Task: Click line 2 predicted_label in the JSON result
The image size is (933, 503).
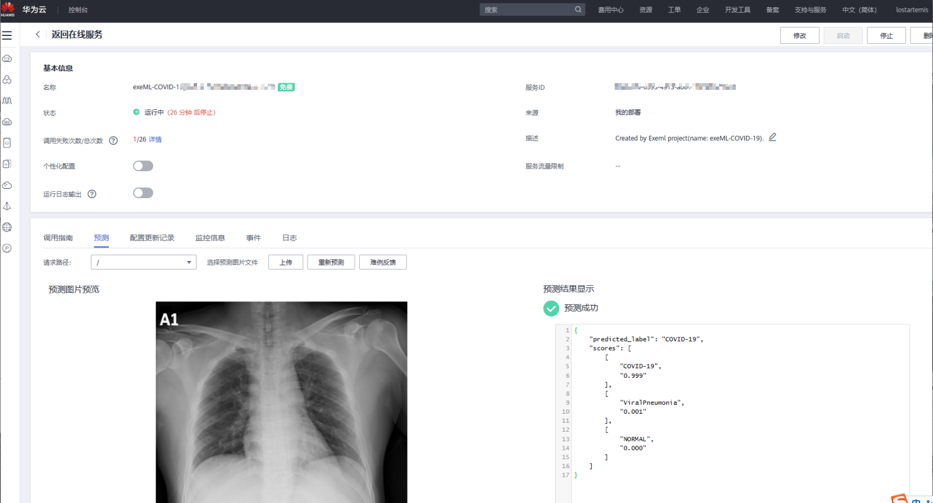Action: pyautogui.click(x=646, y=339)
